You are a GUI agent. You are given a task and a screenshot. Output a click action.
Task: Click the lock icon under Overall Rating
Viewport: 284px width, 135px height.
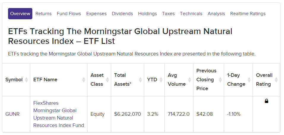tap(266, 101)
